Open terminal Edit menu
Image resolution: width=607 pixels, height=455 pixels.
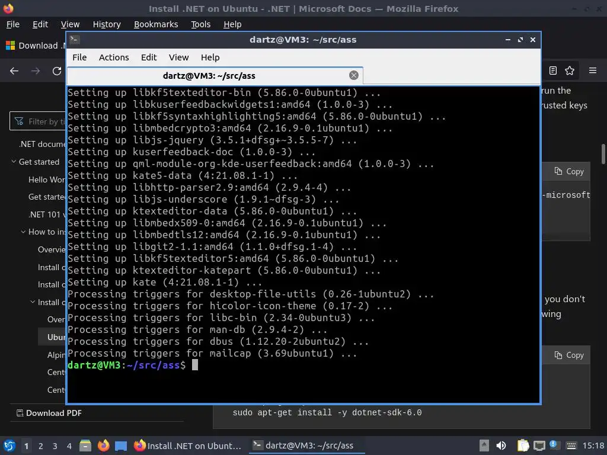[x=149, y=57]
